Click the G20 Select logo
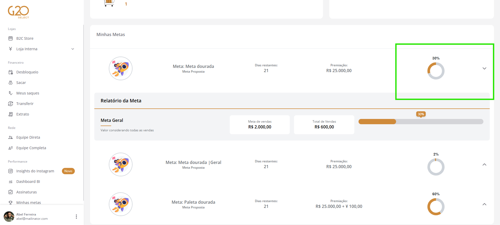500x225 pixels. point(18,12)
